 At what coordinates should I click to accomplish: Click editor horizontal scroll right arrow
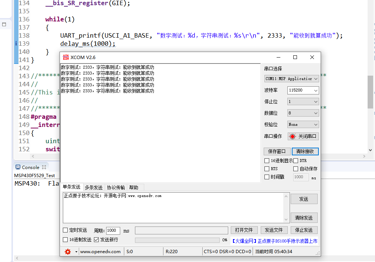tap(364, 156)
